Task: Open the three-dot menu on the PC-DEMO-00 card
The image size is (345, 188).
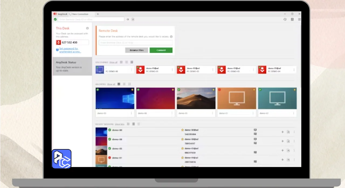Action: coord(132,70)
